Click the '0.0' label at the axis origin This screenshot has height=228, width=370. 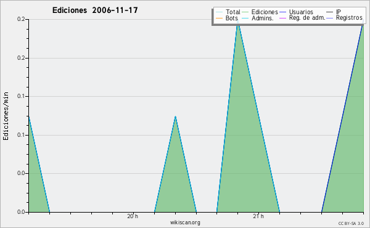point(21,212)
